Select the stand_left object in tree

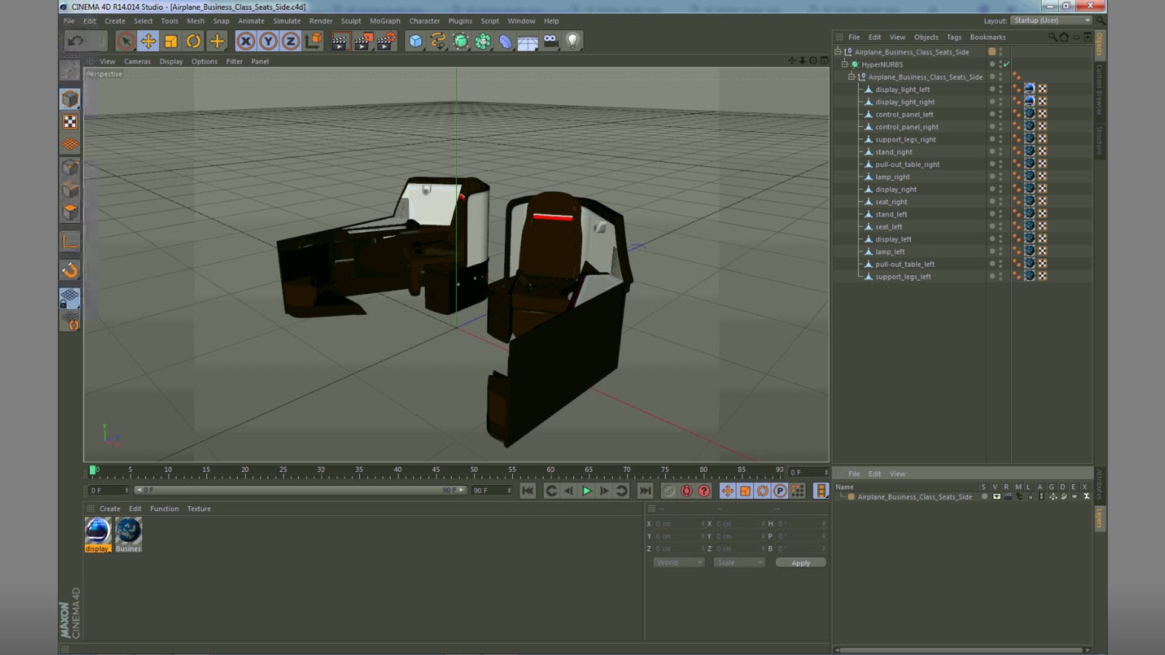[891, 214]
